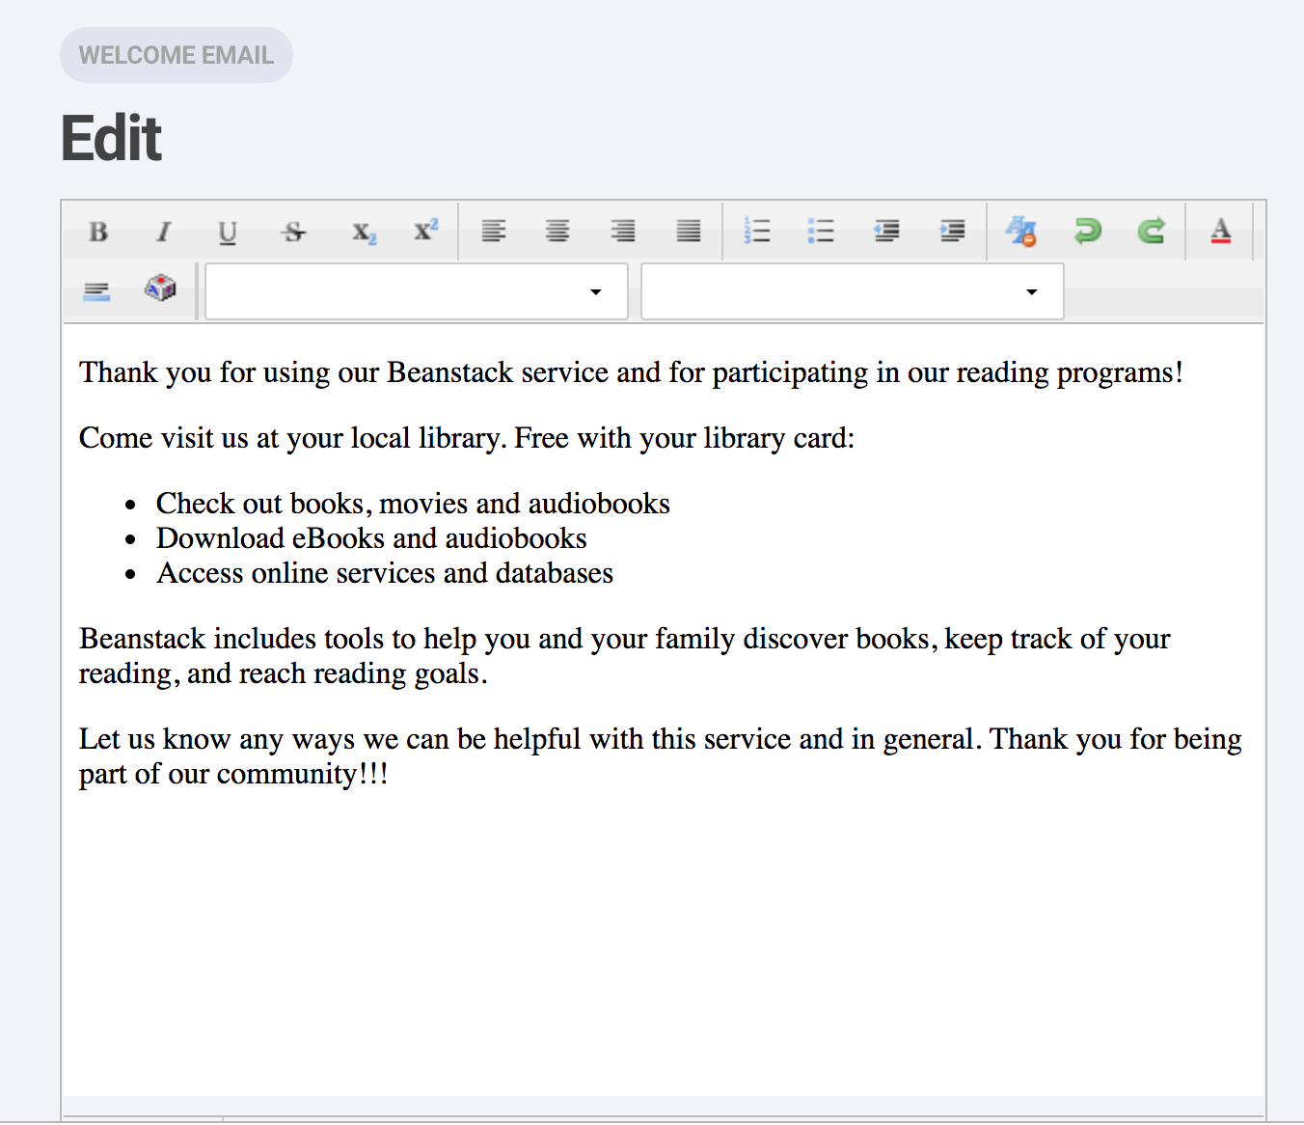Toggle italic formatting
Image resolution: width=1304 pixels, height=1125 pixels.
pos(163,232)
